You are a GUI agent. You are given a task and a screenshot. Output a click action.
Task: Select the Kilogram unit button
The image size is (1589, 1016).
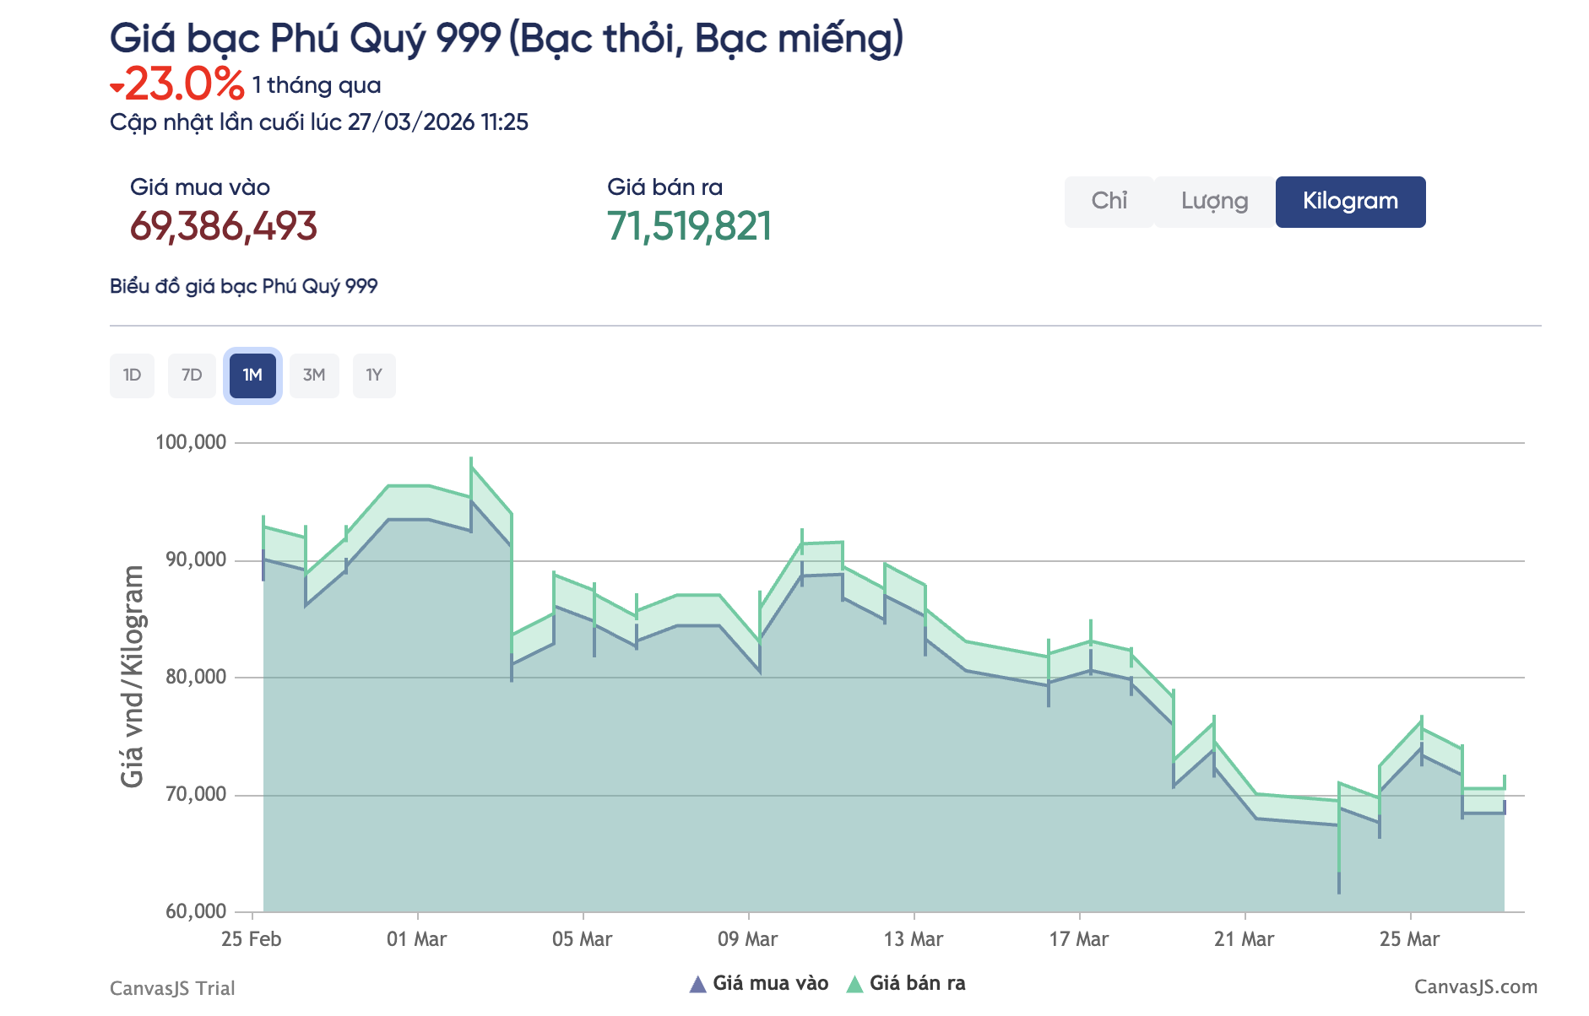pyautogui.click(x=1349, y=201)
